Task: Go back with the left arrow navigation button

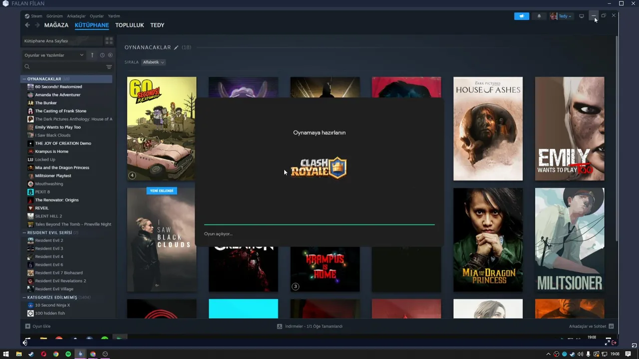Action: coord(27,25)
